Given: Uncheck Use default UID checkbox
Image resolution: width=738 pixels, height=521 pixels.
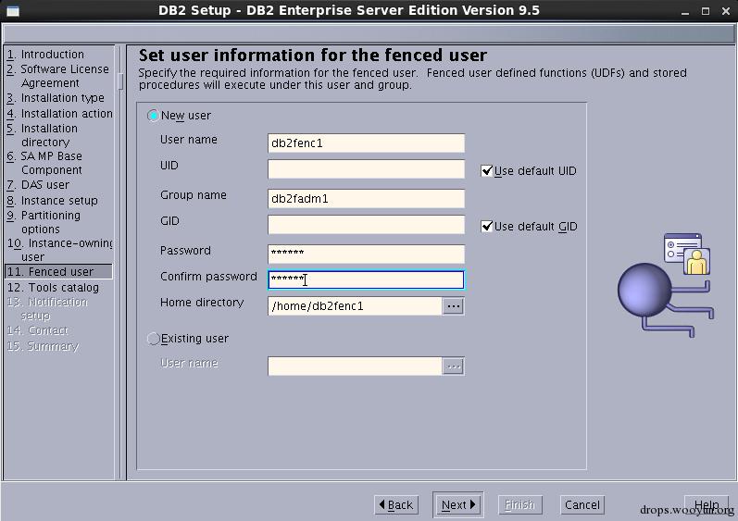Looking at the screenshot, I should pyautogui.click(x=487, y=170).
